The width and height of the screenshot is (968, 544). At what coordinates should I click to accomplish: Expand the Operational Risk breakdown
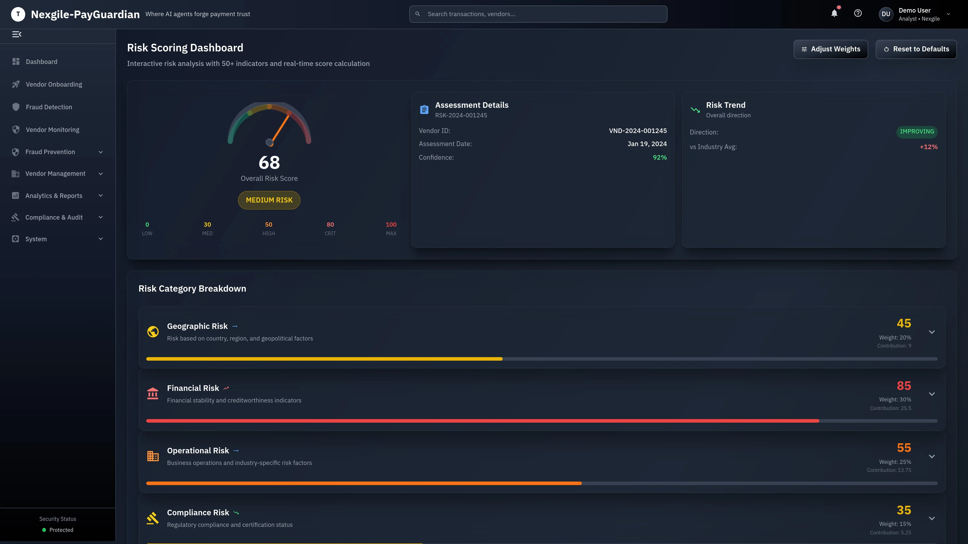coord(932,456)
